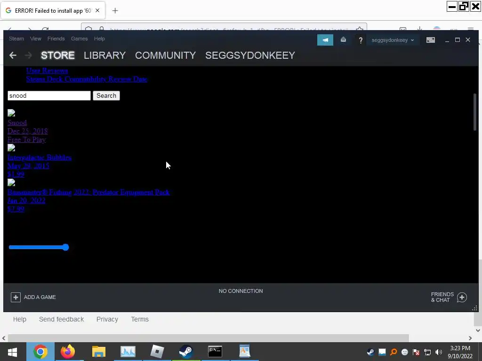The height and width of the screenshot is (361, 482).
Task: Focus the search field containing snood
Action: pyautogui.click(x=49, y=95)
